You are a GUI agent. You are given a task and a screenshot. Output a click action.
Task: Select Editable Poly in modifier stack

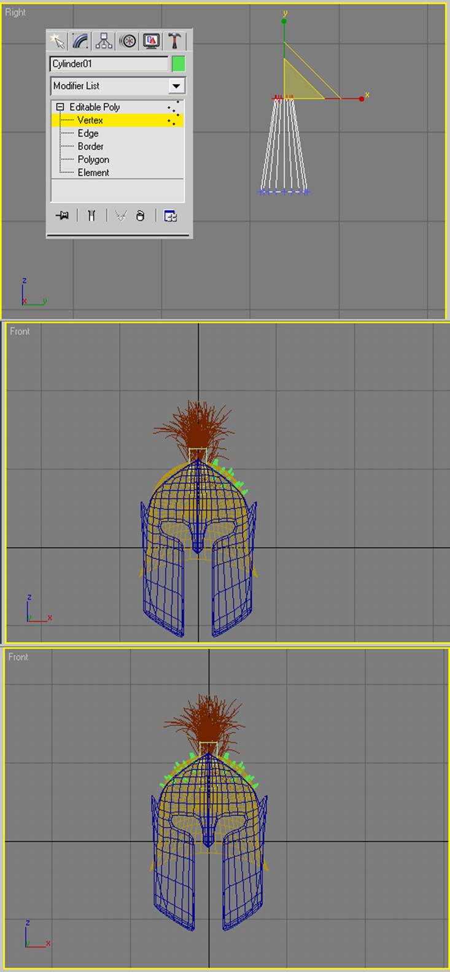(95, 107)
